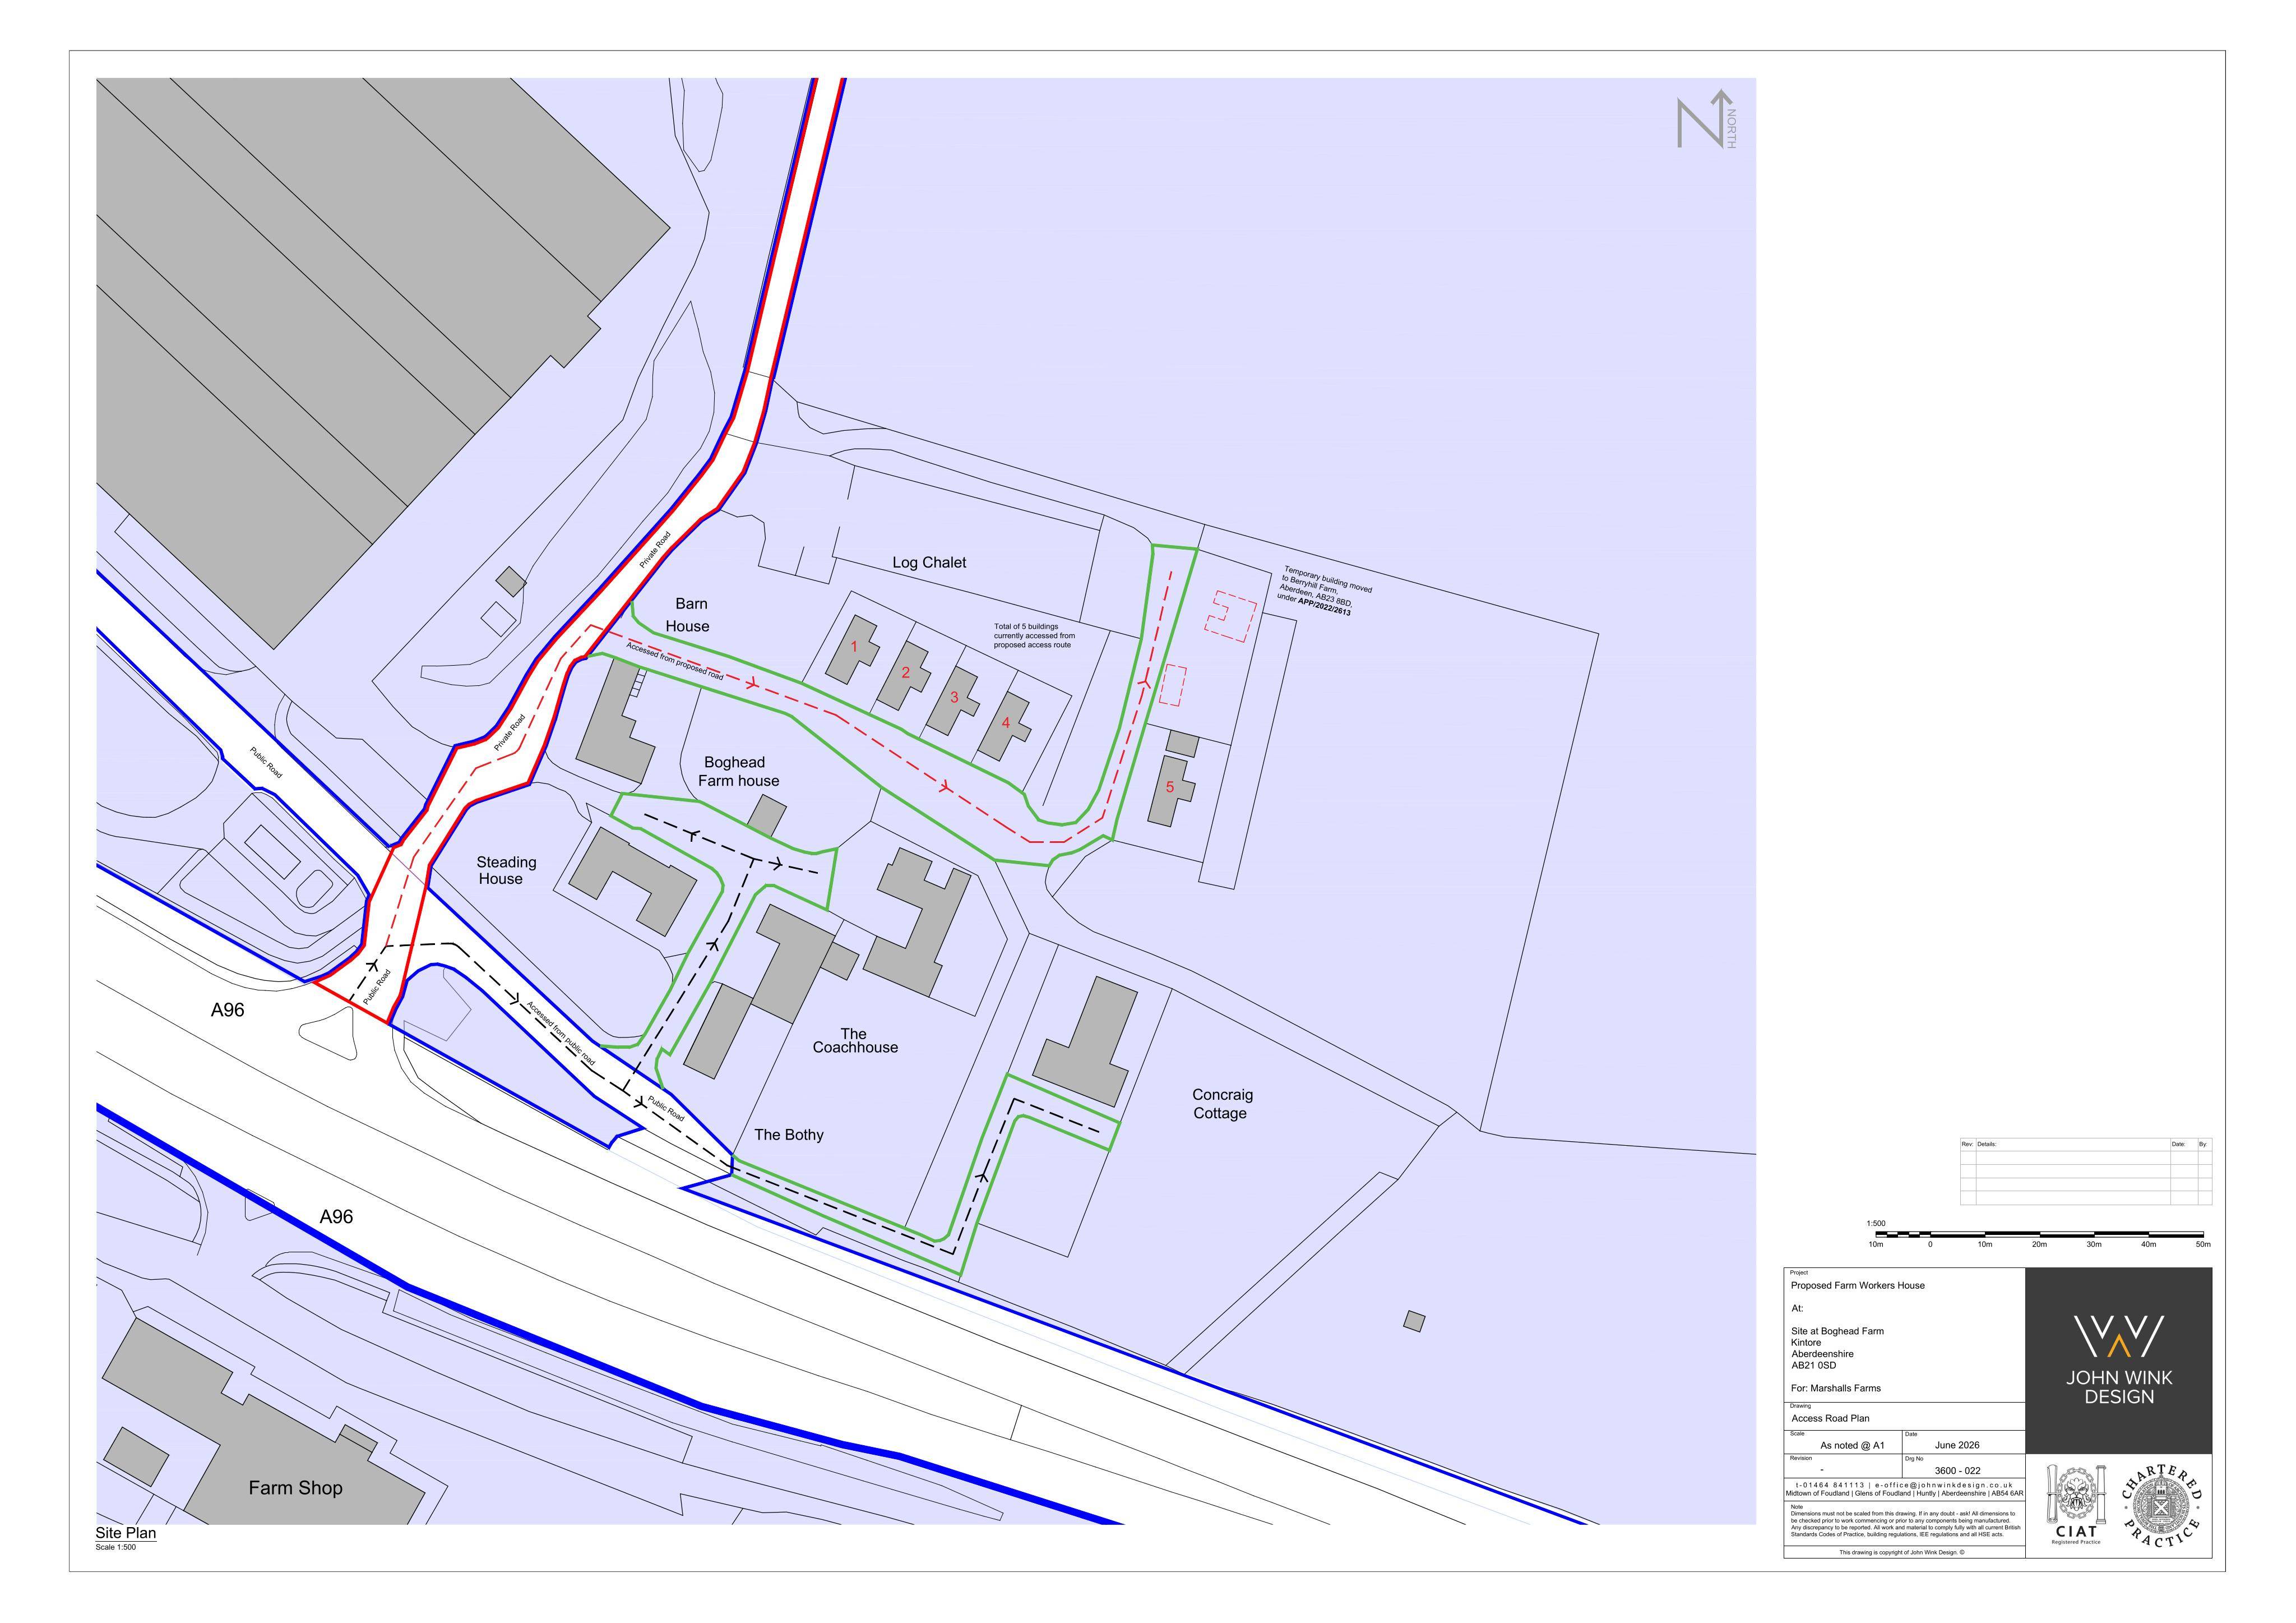Click 'Access Road Plan' drawing name
This screenshot has height=1623, width=2296.
[x=1830, y=1419]
